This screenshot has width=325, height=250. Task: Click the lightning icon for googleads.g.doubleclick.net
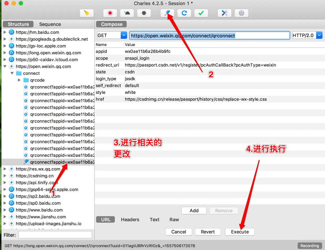click(x=12, y=39)
